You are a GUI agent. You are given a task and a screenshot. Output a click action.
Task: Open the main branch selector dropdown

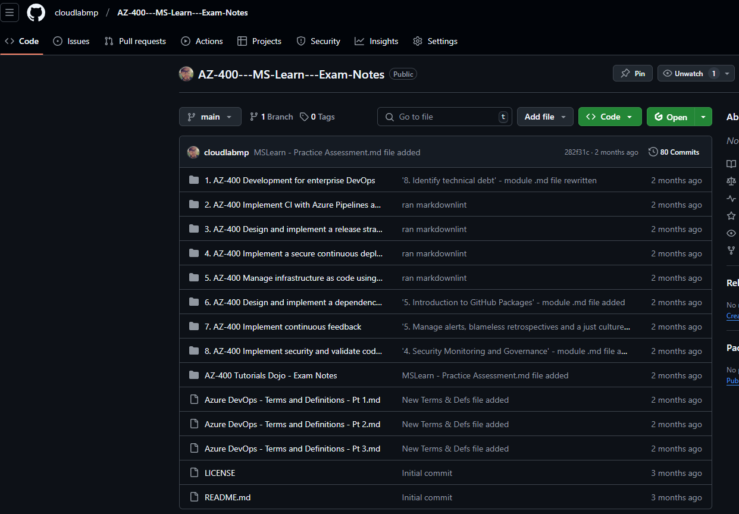[210, 117]
